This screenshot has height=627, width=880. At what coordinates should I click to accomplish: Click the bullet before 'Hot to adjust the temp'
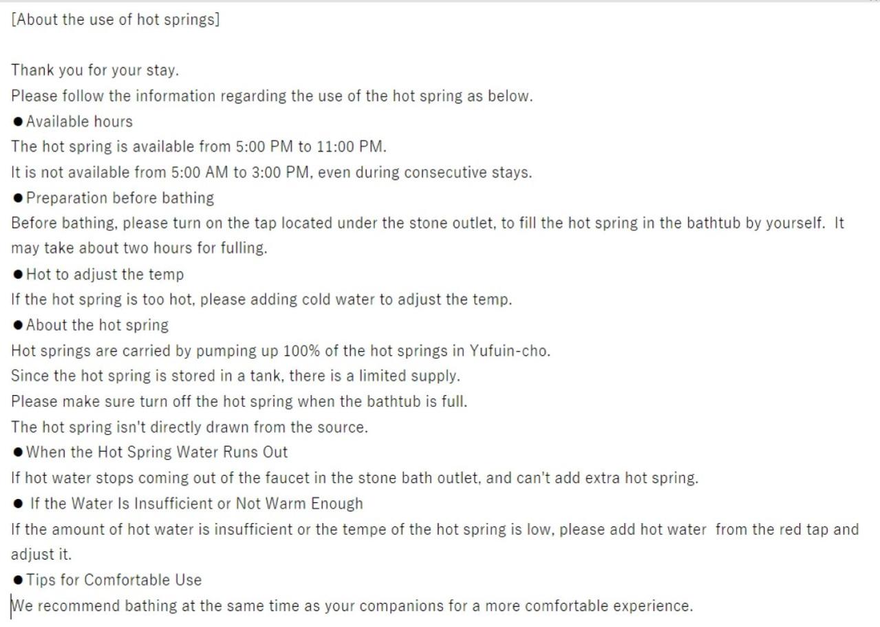[18, 275]
